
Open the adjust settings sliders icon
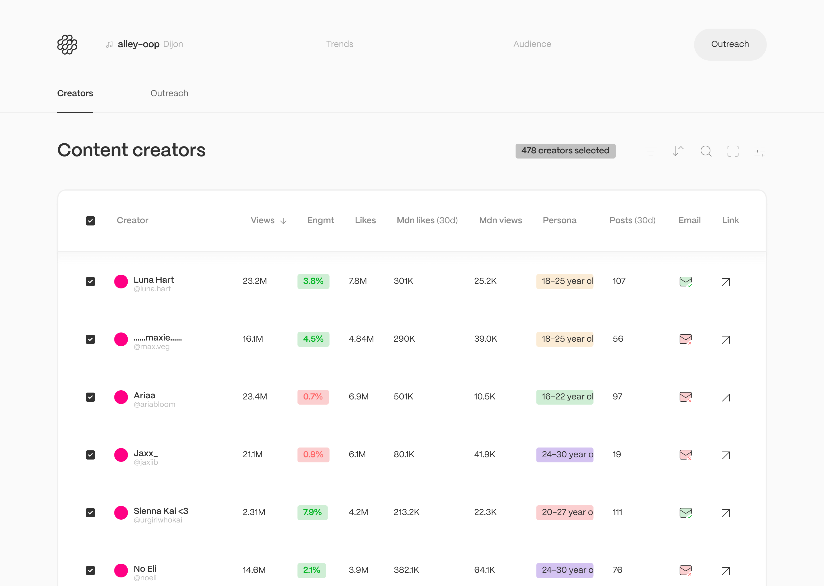760,151
